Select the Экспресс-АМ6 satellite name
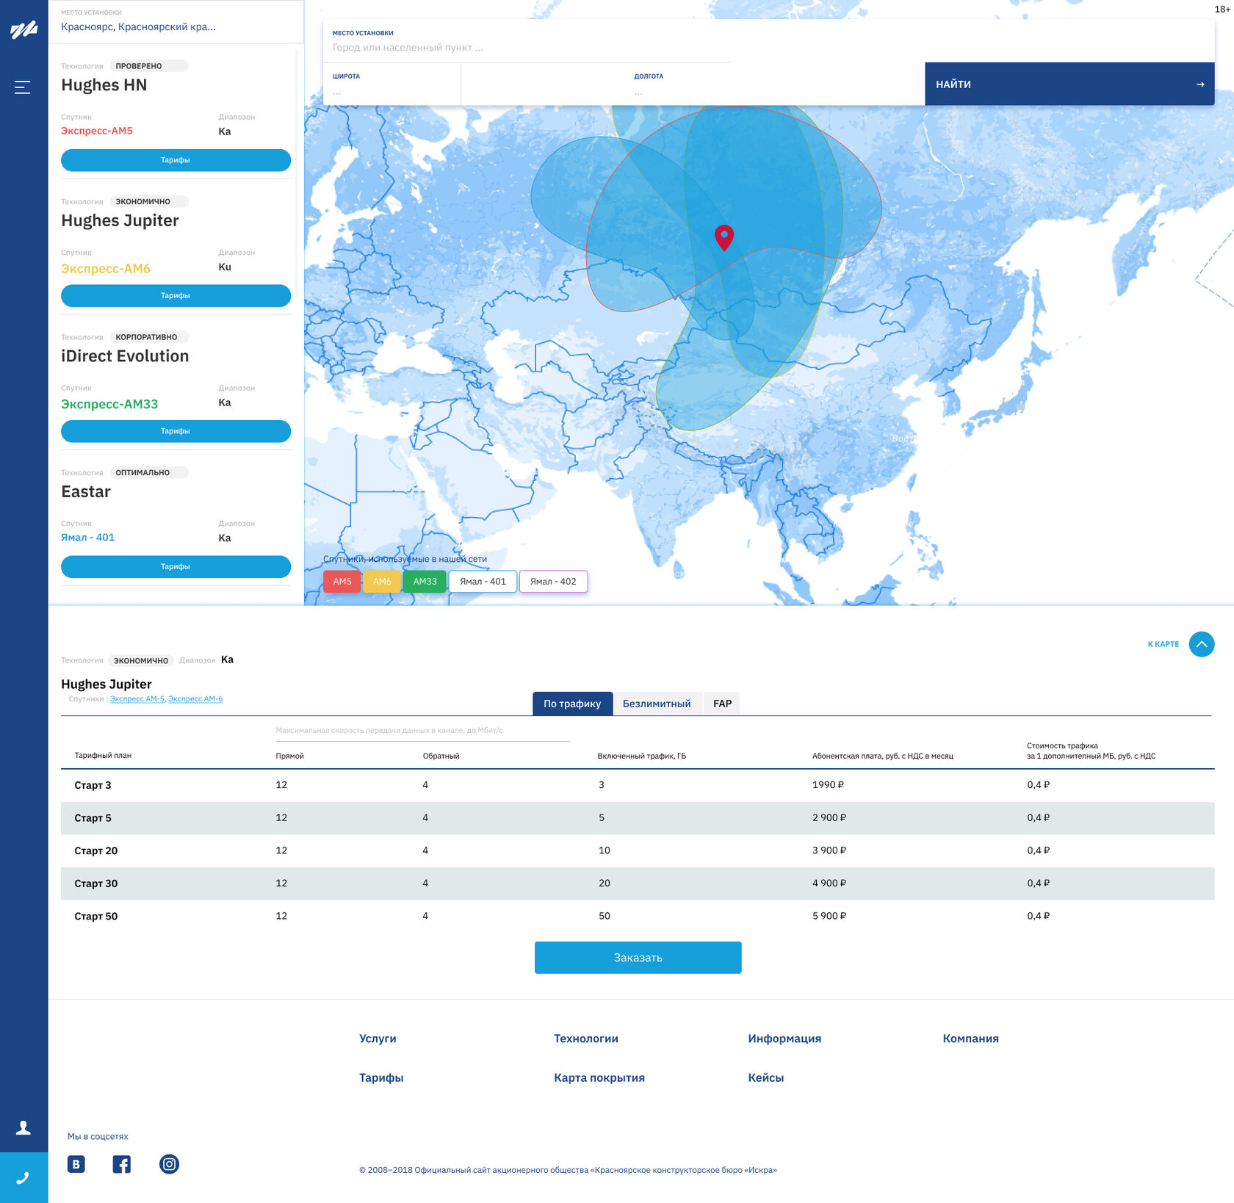This screenshot has width=1234, height=1203. click(106, 269)
